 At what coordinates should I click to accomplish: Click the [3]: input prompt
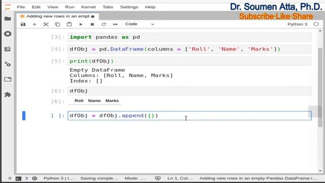click(58, 37)
